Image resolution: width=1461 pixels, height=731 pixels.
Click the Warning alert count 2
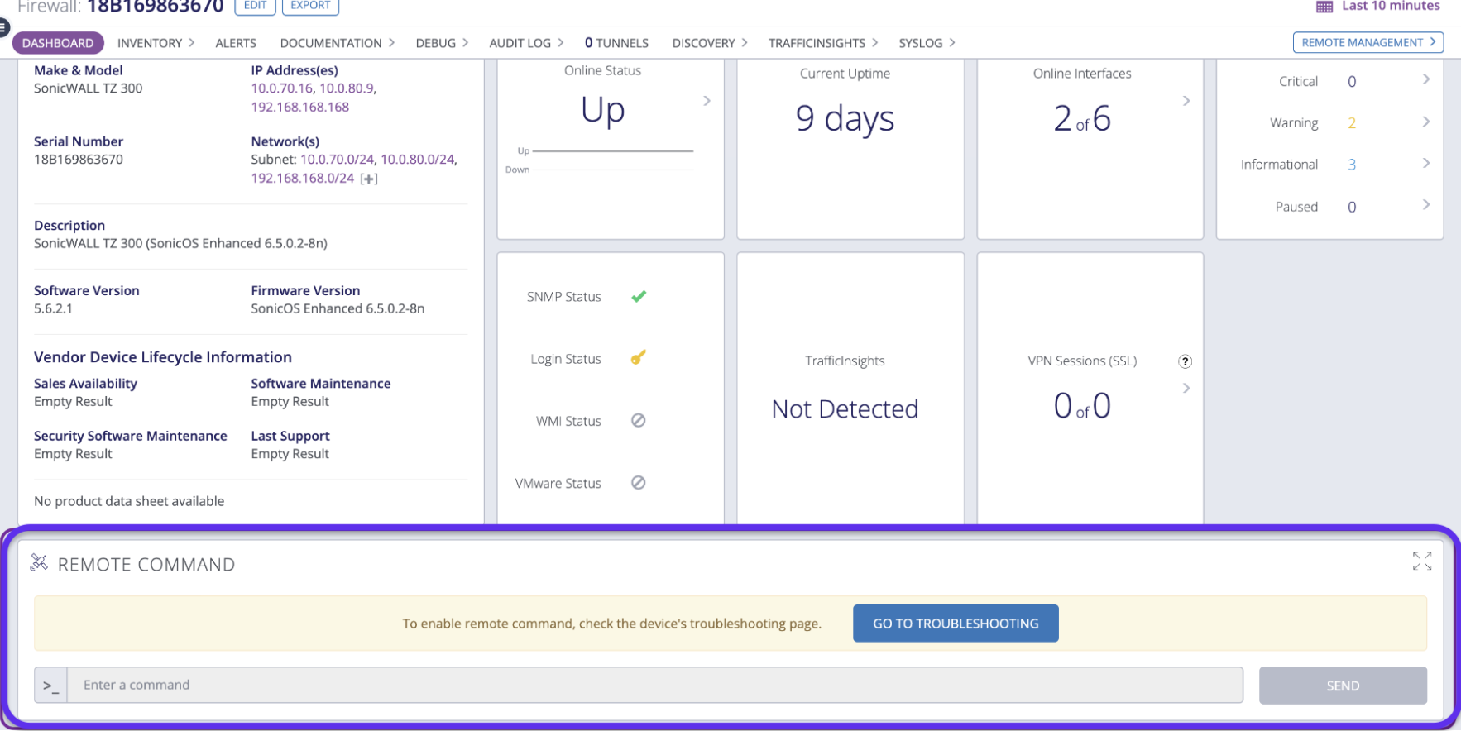click(1352, 123)
